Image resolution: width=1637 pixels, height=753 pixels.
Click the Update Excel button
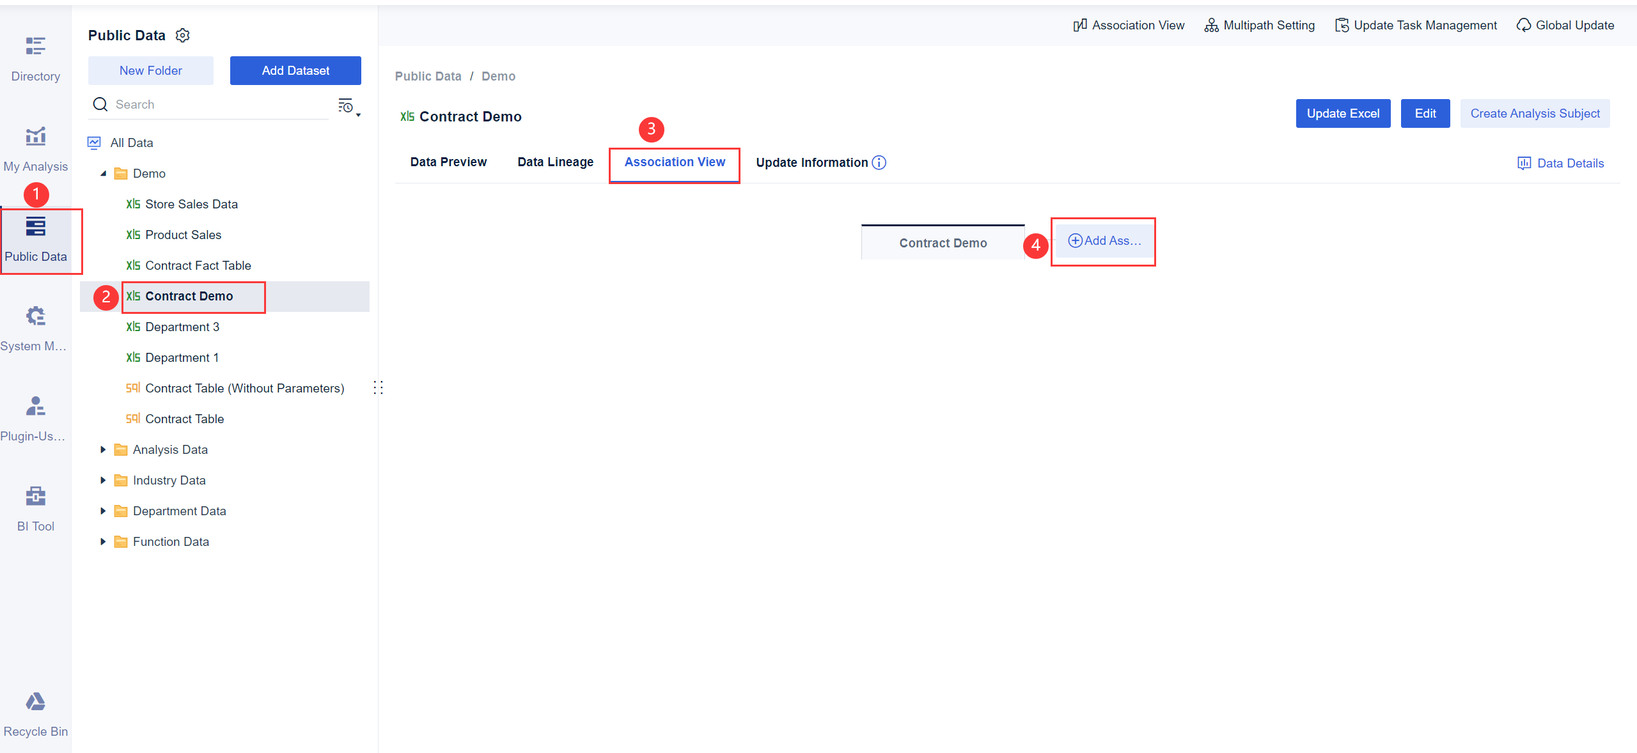[x=1343, y=113]
